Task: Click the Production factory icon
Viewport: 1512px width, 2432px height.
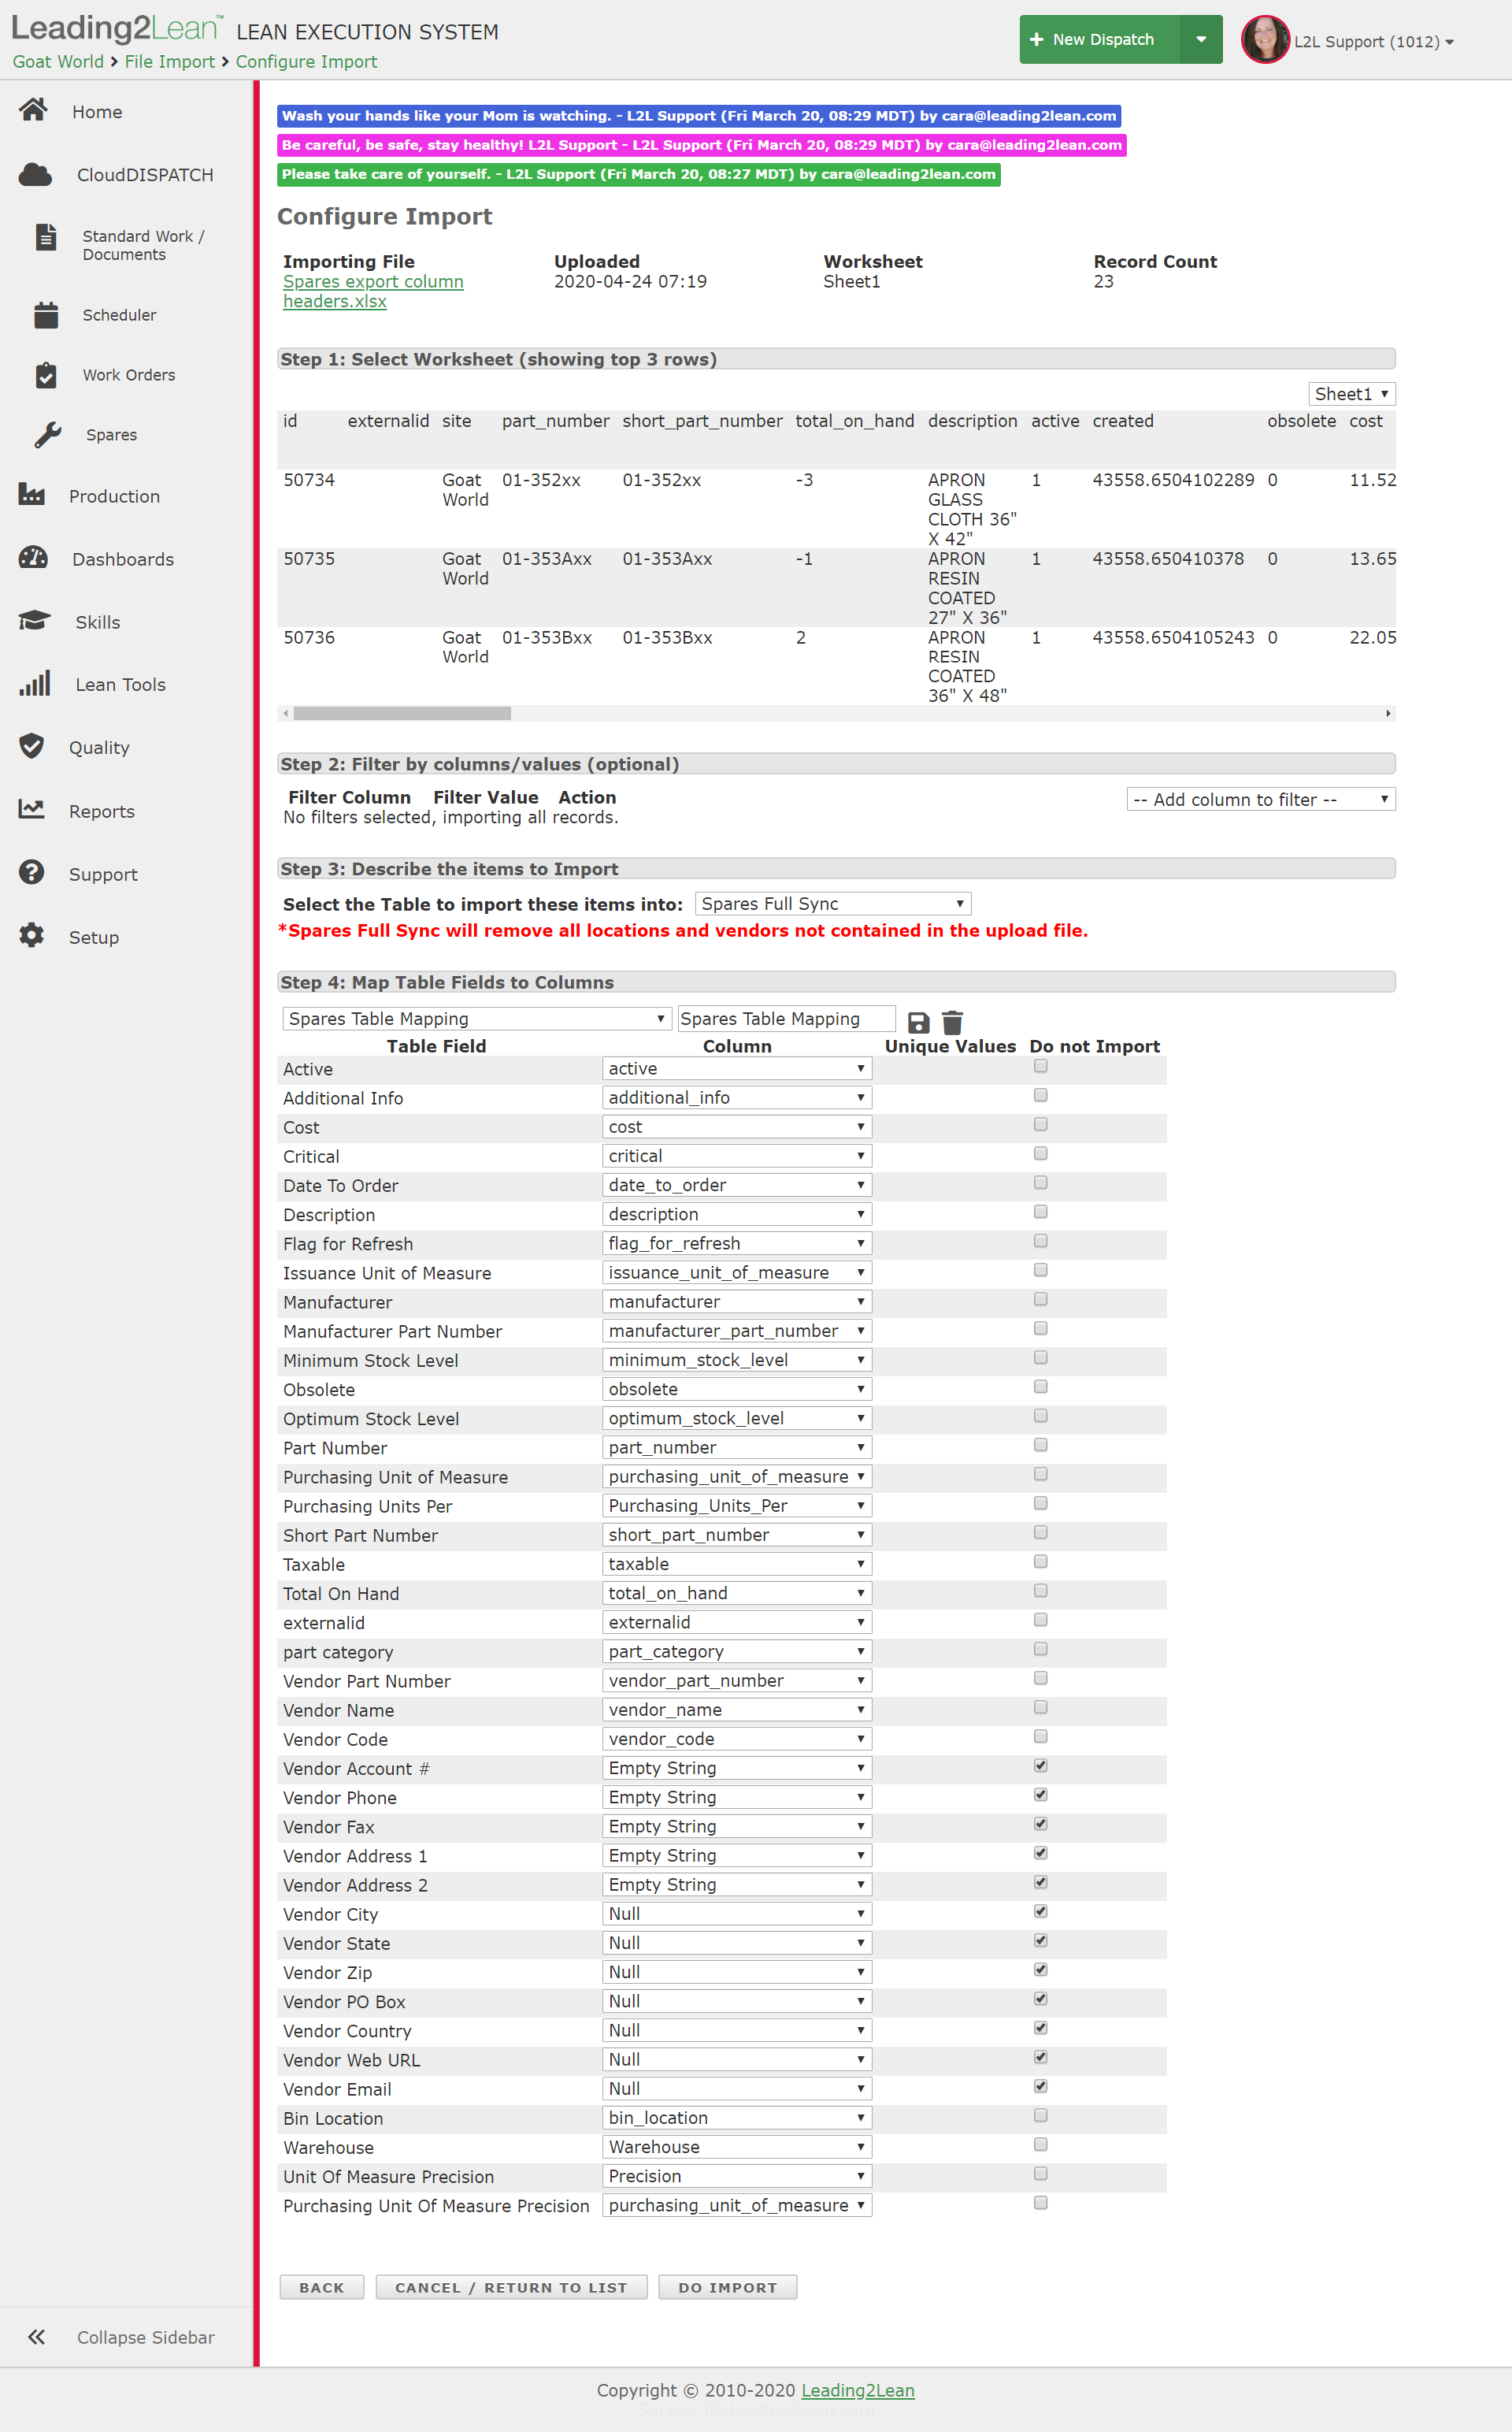Action: [x=32, y=494]
